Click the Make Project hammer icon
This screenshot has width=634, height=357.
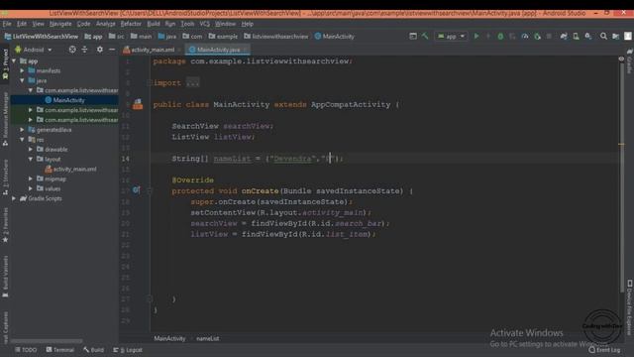click(425, 37)
